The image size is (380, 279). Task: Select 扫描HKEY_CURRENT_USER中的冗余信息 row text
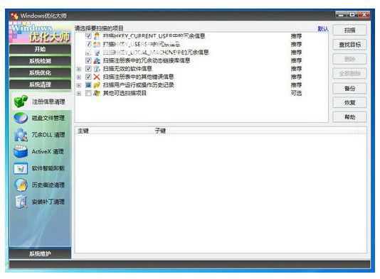point(154,36)
